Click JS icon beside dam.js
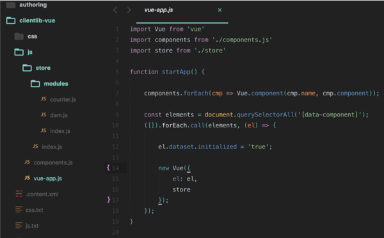This screenshot has height=238, width=384. point(44,115)
